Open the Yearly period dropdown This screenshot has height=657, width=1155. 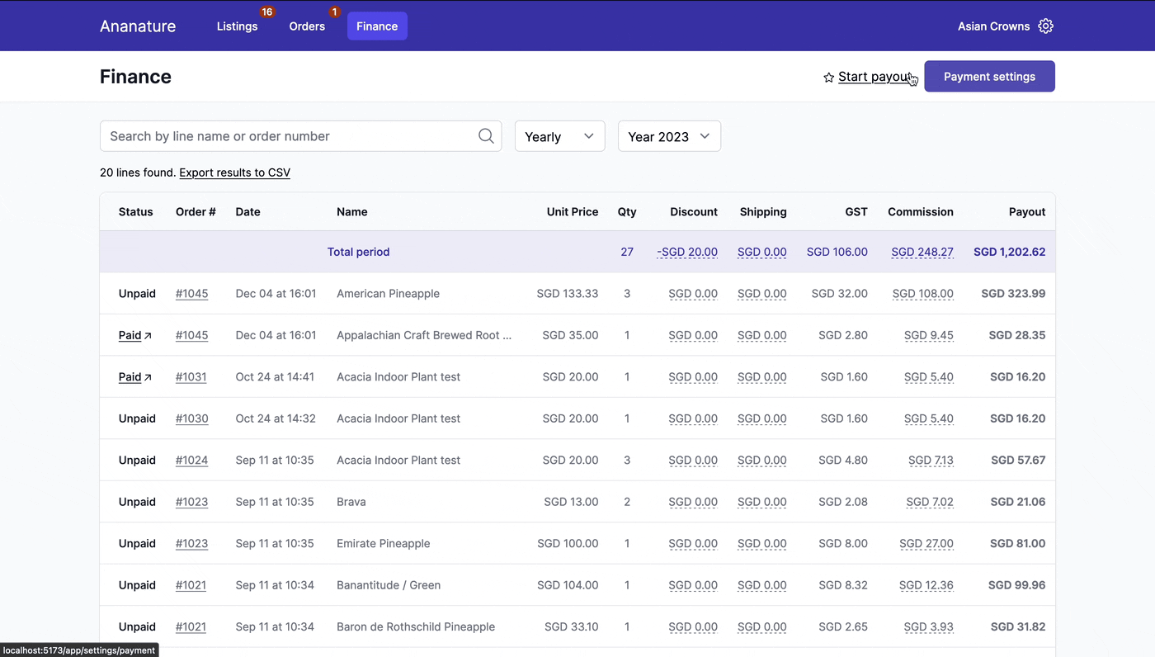pyautogui.click(x=559, y=136)
